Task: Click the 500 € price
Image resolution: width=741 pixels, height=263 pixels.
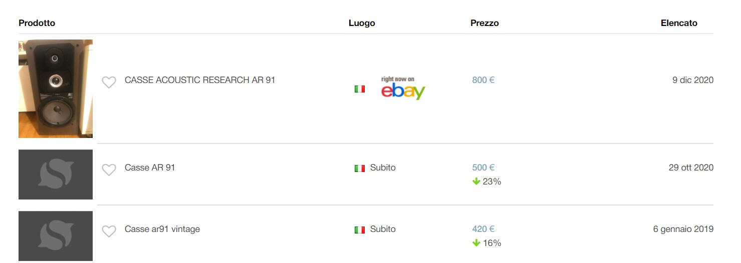Action: [x=483, y=167]
